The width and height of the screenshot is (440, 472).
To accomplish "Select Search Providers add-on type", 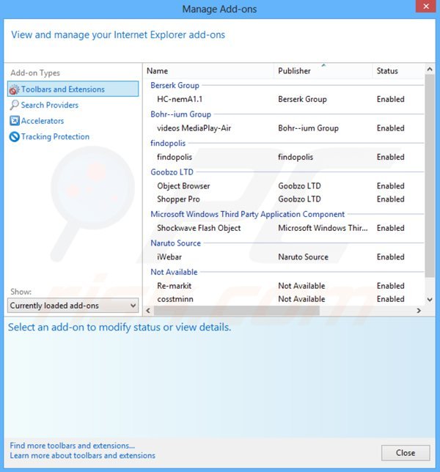I will coord(49,105).
